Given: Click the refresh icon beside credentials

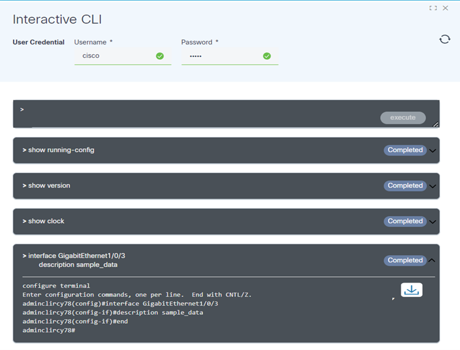Looking at the screenshot, I should pos(445,39).
